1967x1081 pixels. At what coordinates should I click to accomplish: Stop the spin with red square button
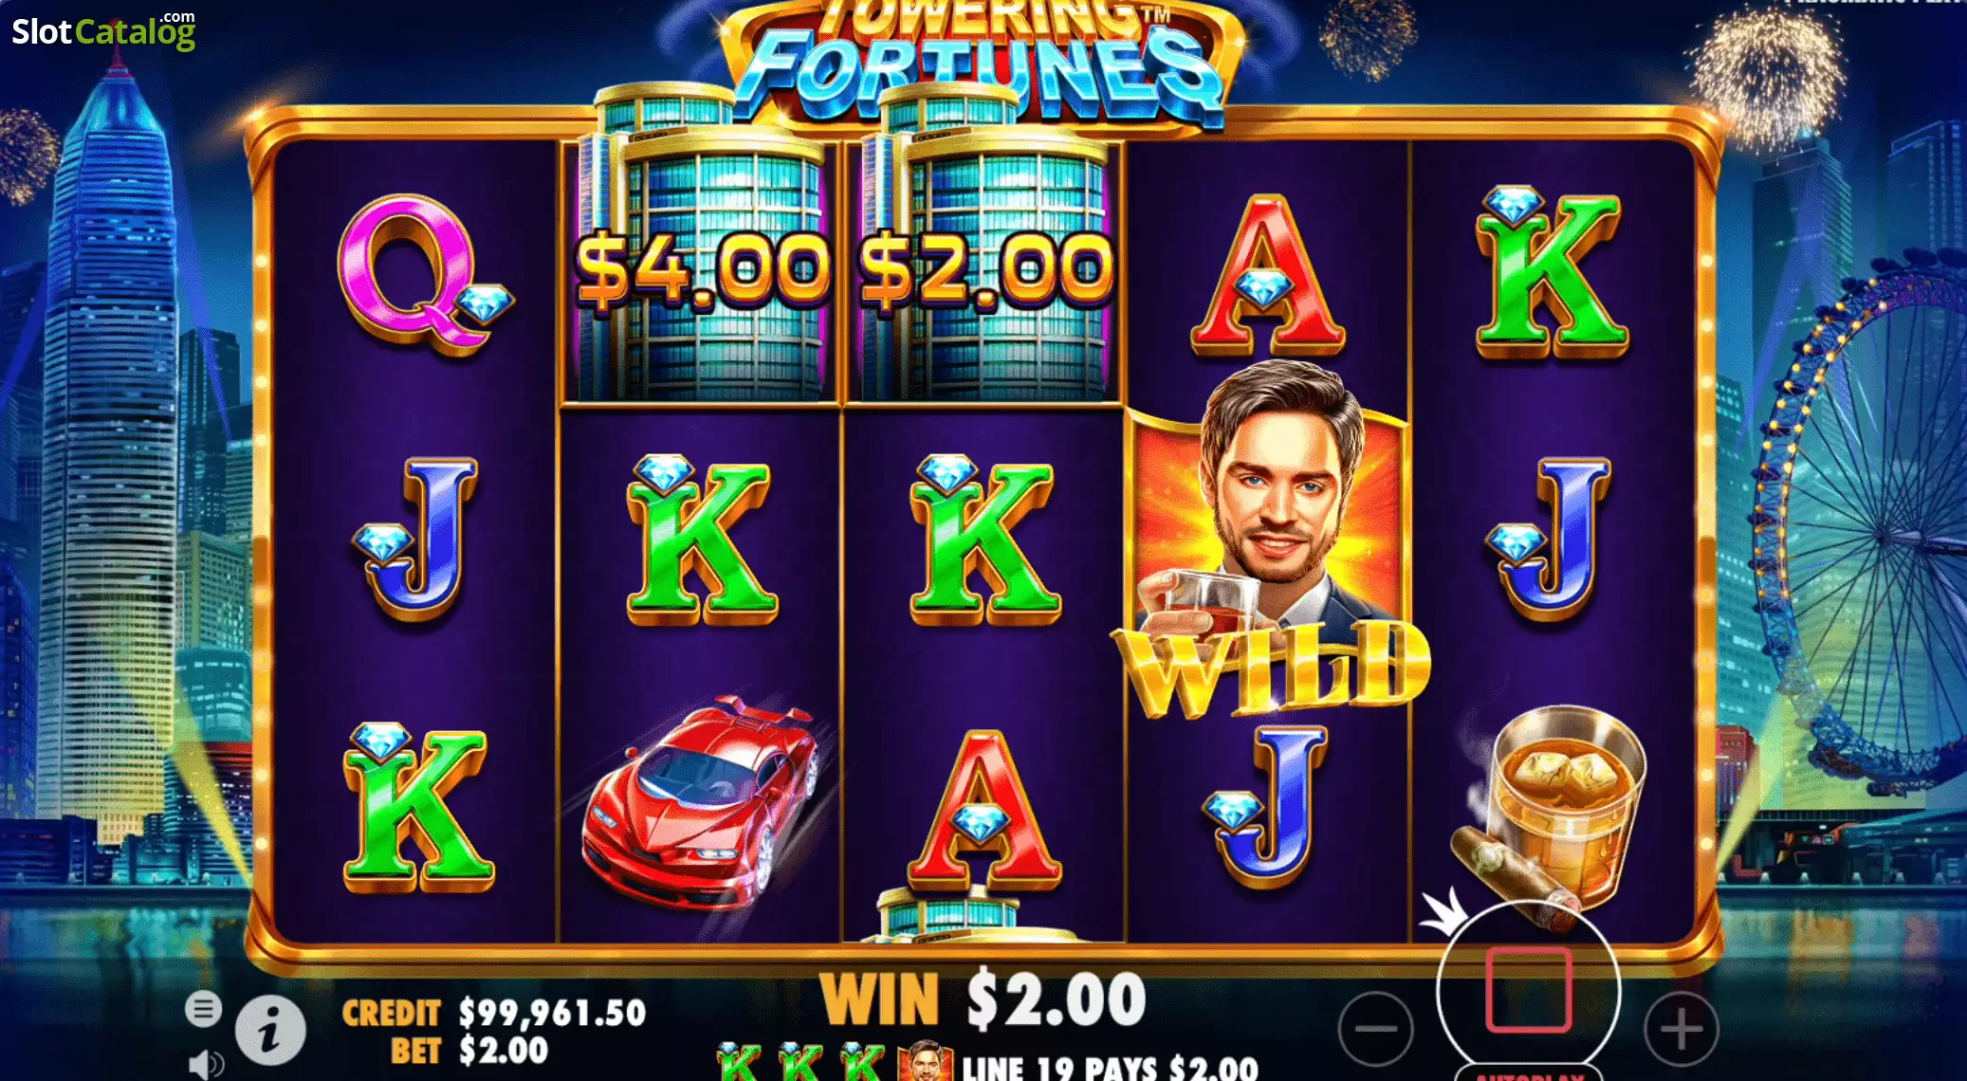1528,989
